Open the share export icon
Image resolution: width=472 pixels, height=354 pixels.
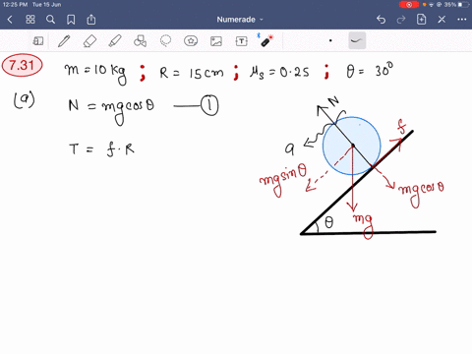point(91,20)
